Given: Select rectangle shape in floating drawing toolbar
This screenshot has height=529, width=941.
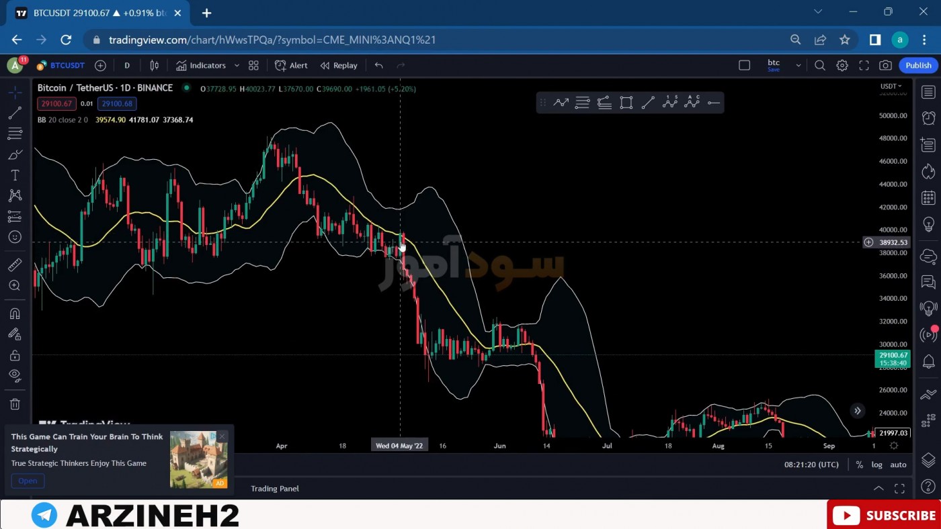Looking at the screenshot, I should [626, 103].
